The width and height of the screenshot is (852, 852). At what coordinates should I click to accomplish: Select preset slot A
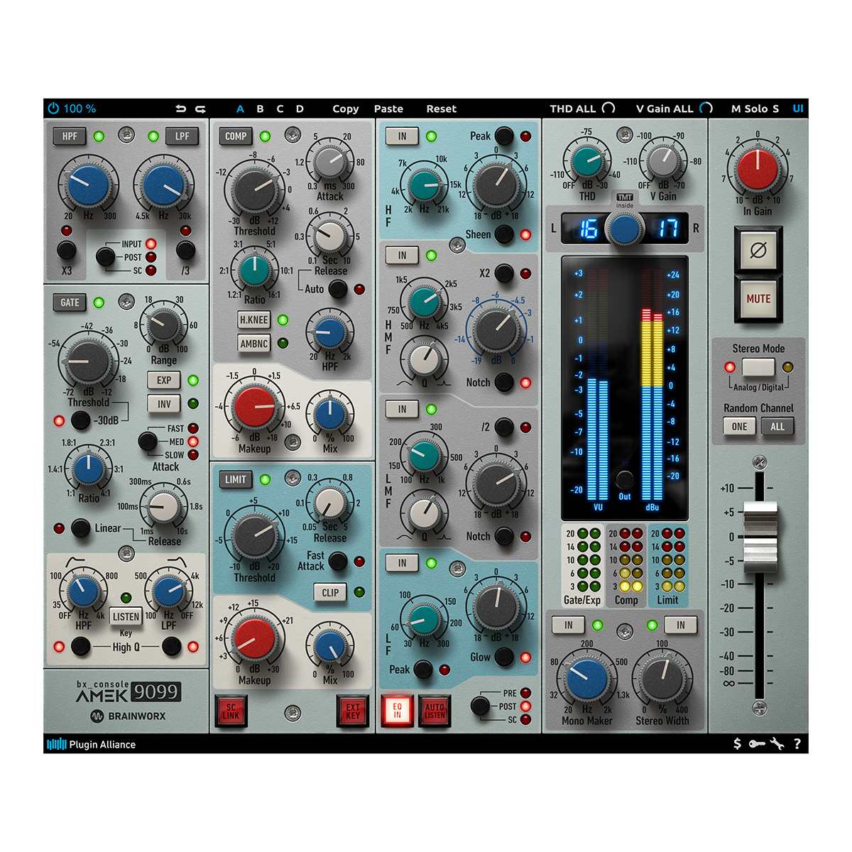tap(240, 109)
